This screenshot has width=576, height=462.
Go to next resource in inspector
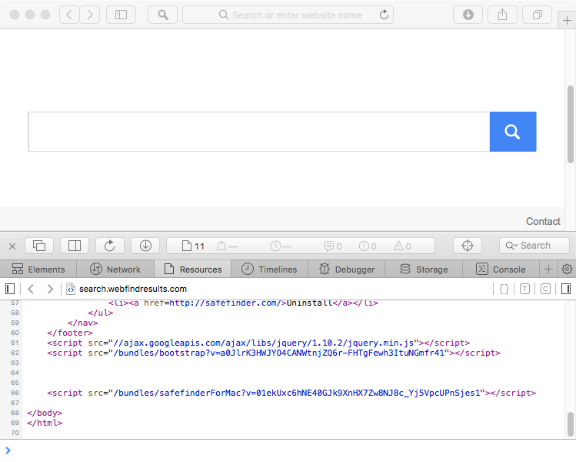(x=50, y=289)
